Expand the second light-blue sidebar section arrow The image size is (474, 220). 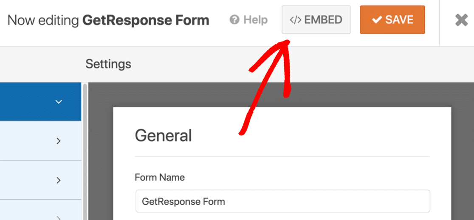point(59,180)
